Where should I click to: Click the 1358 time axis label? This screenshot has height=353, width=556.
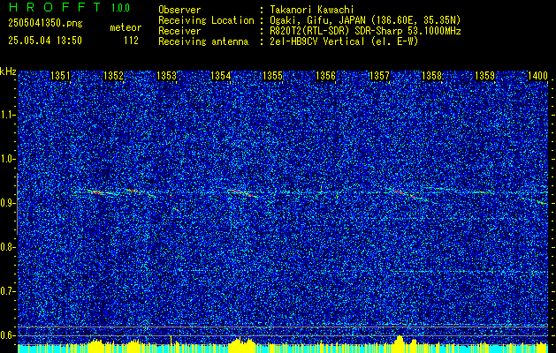coord(432,76)
